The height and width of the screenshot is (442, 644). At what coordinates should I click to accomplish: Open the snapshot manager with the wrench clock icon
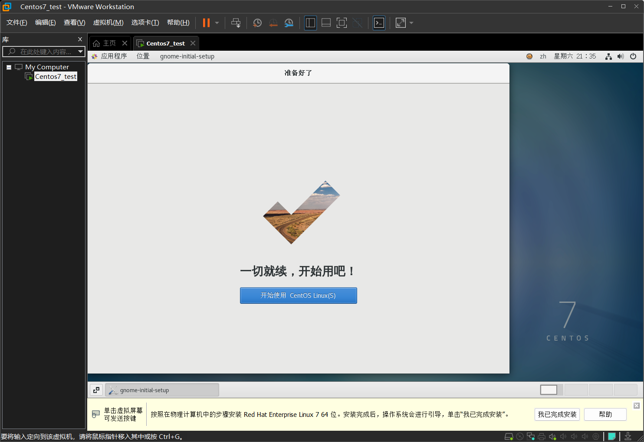[x=289, y=23]
